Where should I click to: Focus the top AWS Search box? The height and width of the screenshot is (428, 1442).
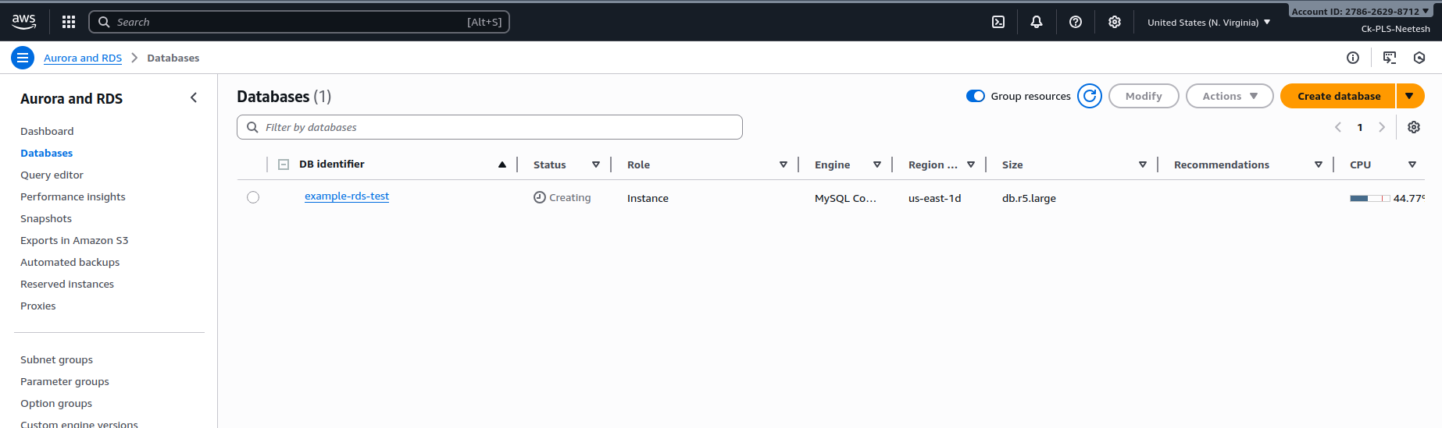pos(299,22)
